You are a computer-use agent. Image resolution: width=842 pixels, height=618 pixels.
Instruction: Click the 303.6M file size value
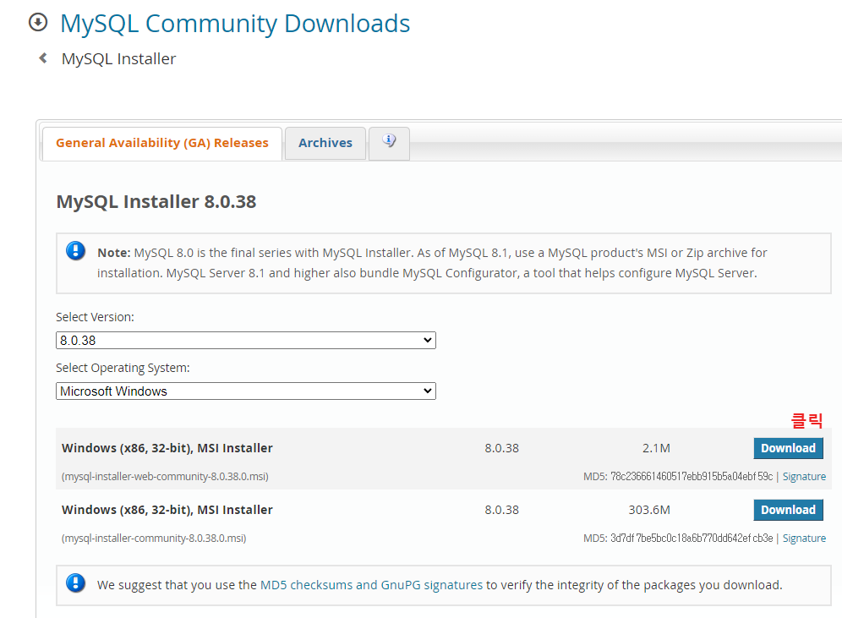649,510
